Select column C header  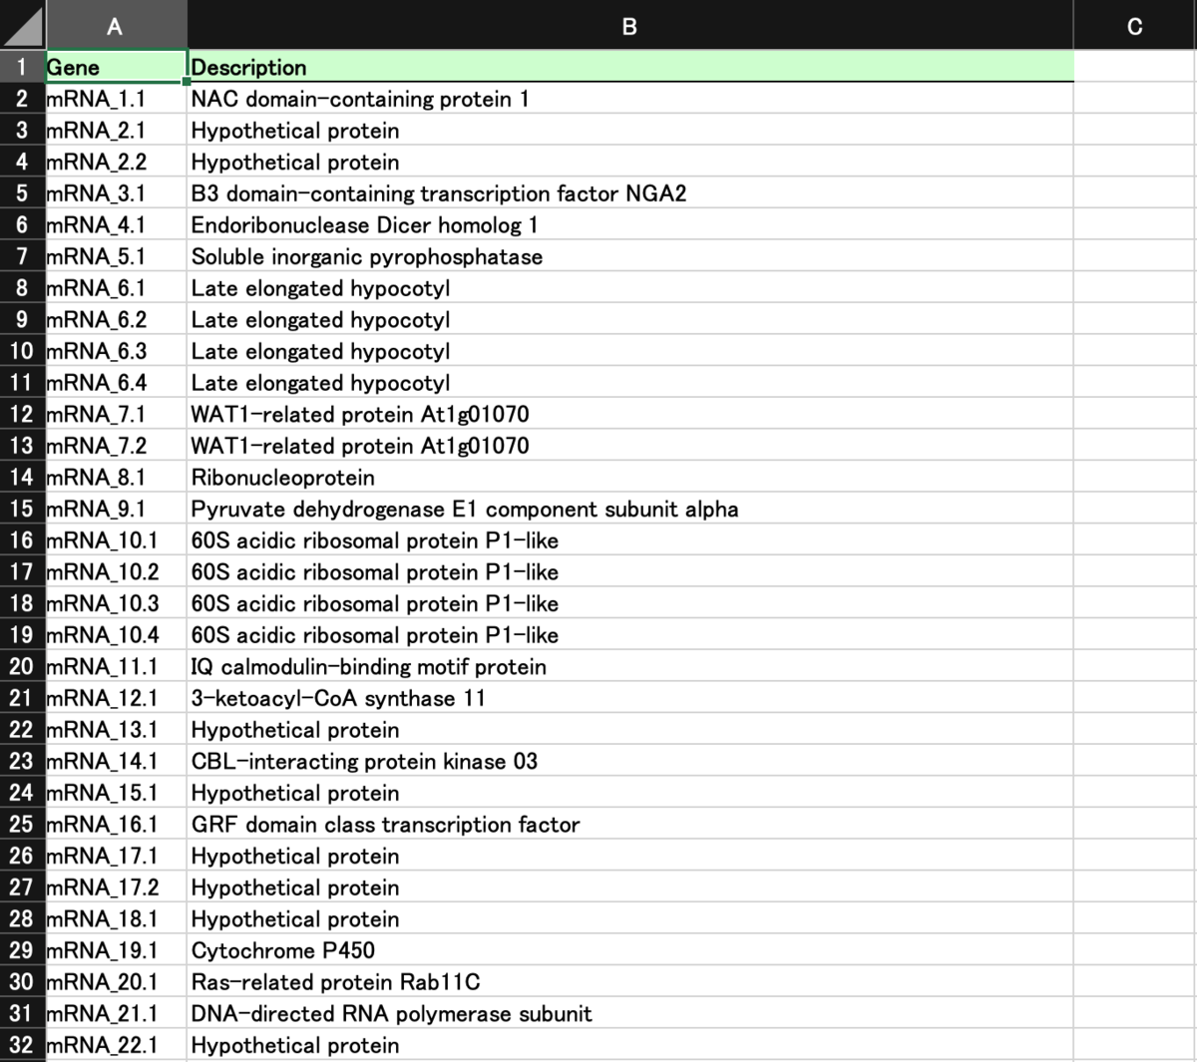1135,25
